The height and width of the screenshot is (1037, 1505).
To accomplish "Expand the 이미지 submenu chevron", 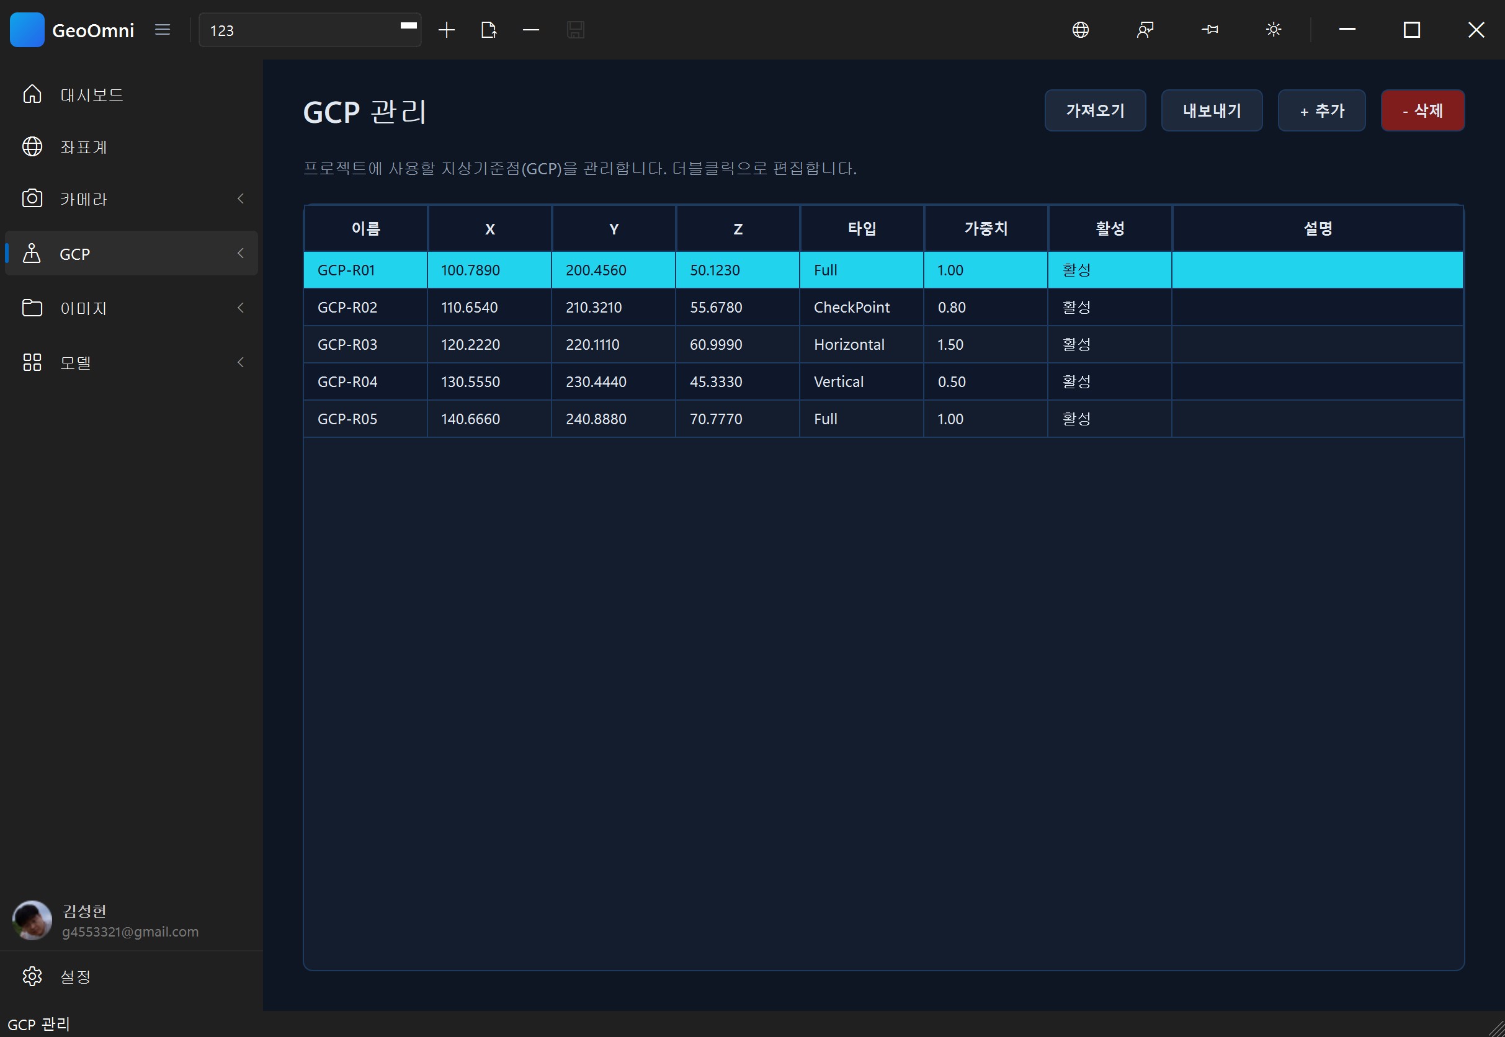I will point(241,308).
